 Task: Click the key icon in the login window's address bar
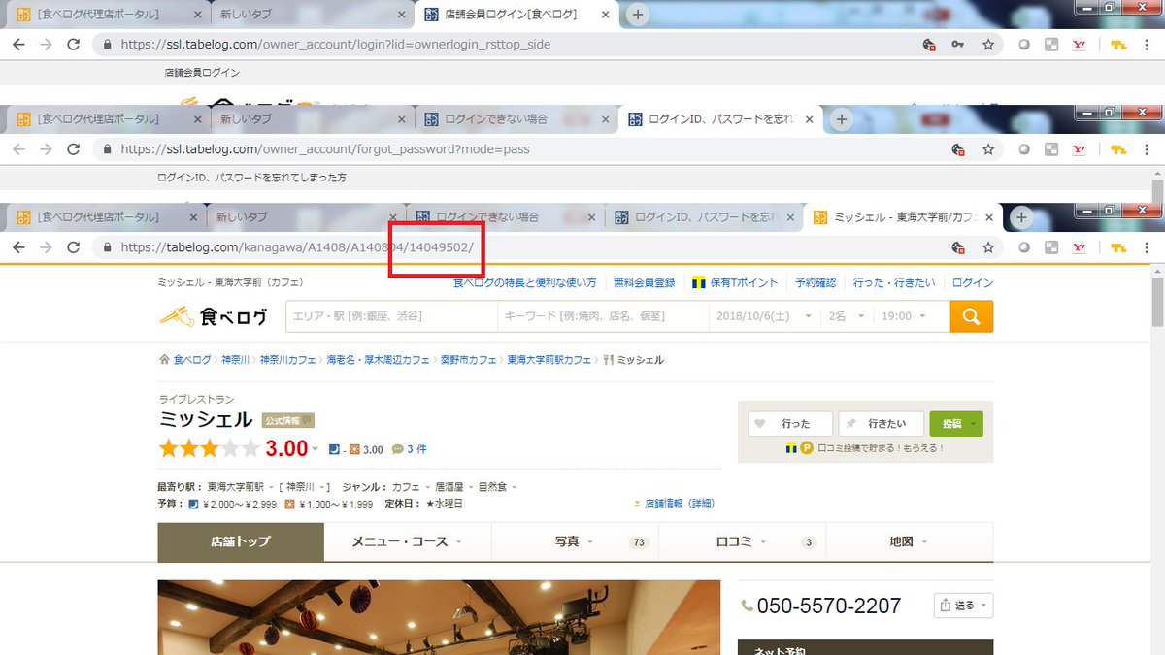[x=958, y=45]
